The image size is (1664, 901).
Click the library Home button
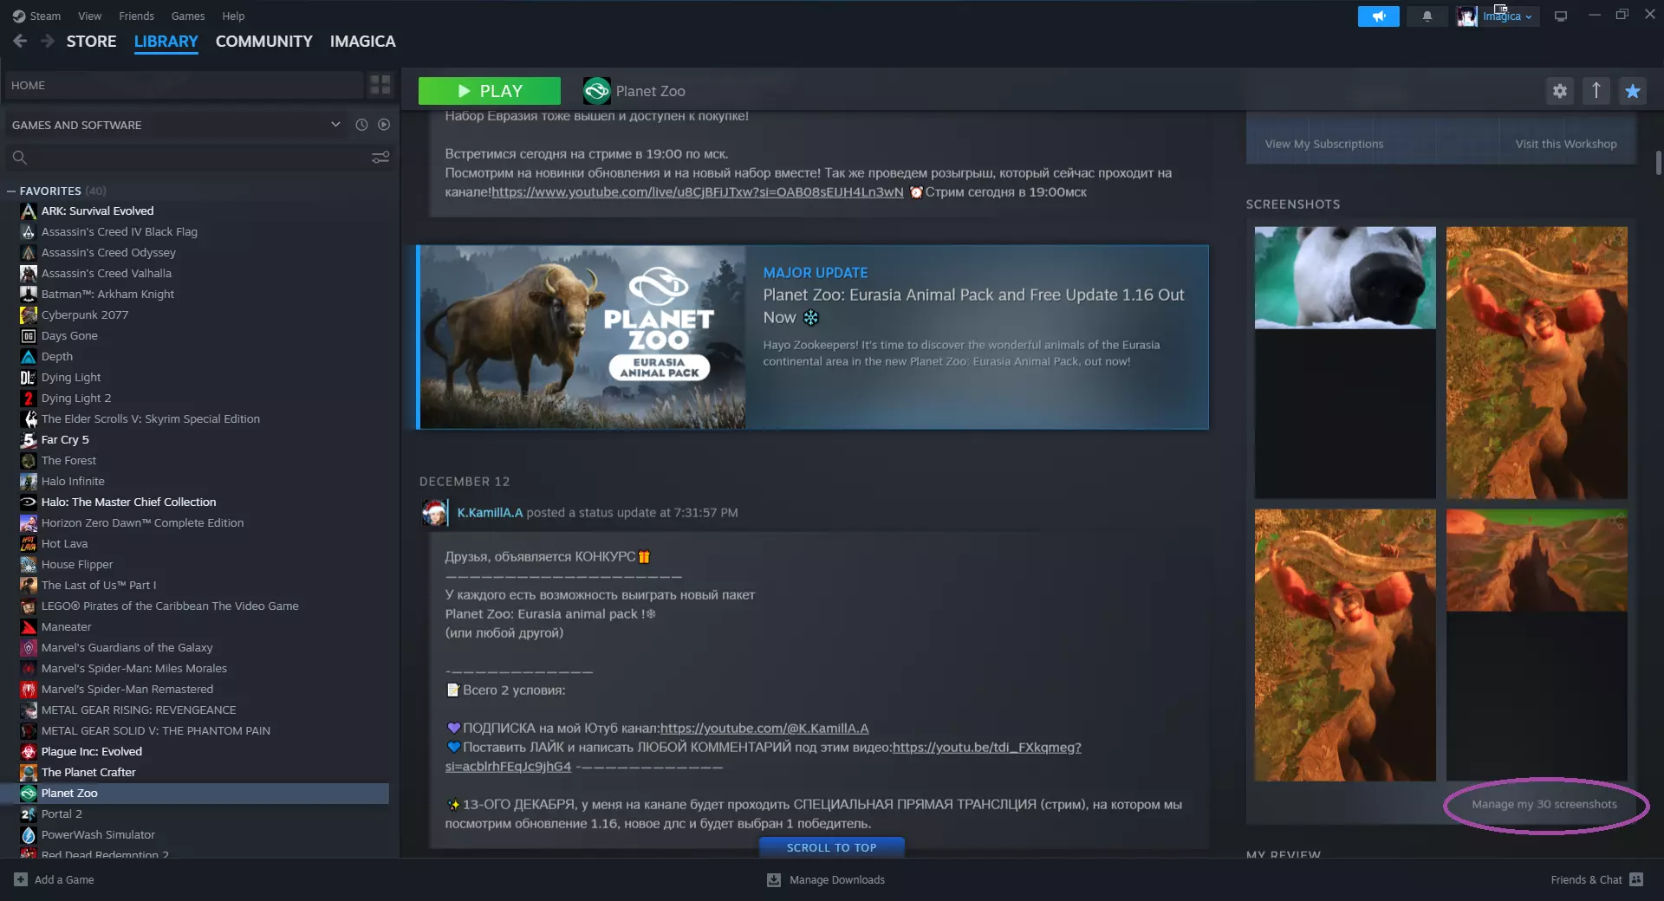point(185,85)
